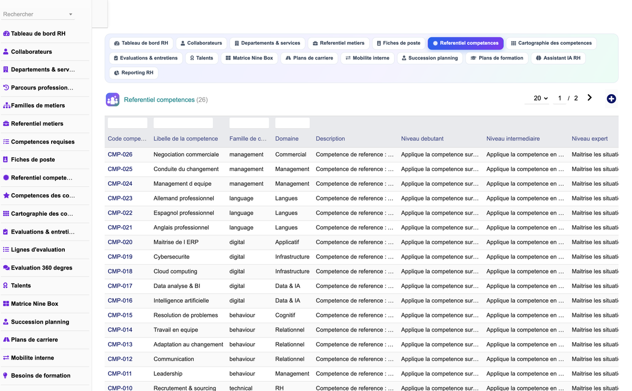Click the Lignes d'evaluation list icon

6,249
